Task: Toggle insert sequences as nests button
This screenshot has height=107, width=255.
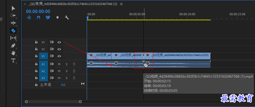Action: [x=29, y=17]
